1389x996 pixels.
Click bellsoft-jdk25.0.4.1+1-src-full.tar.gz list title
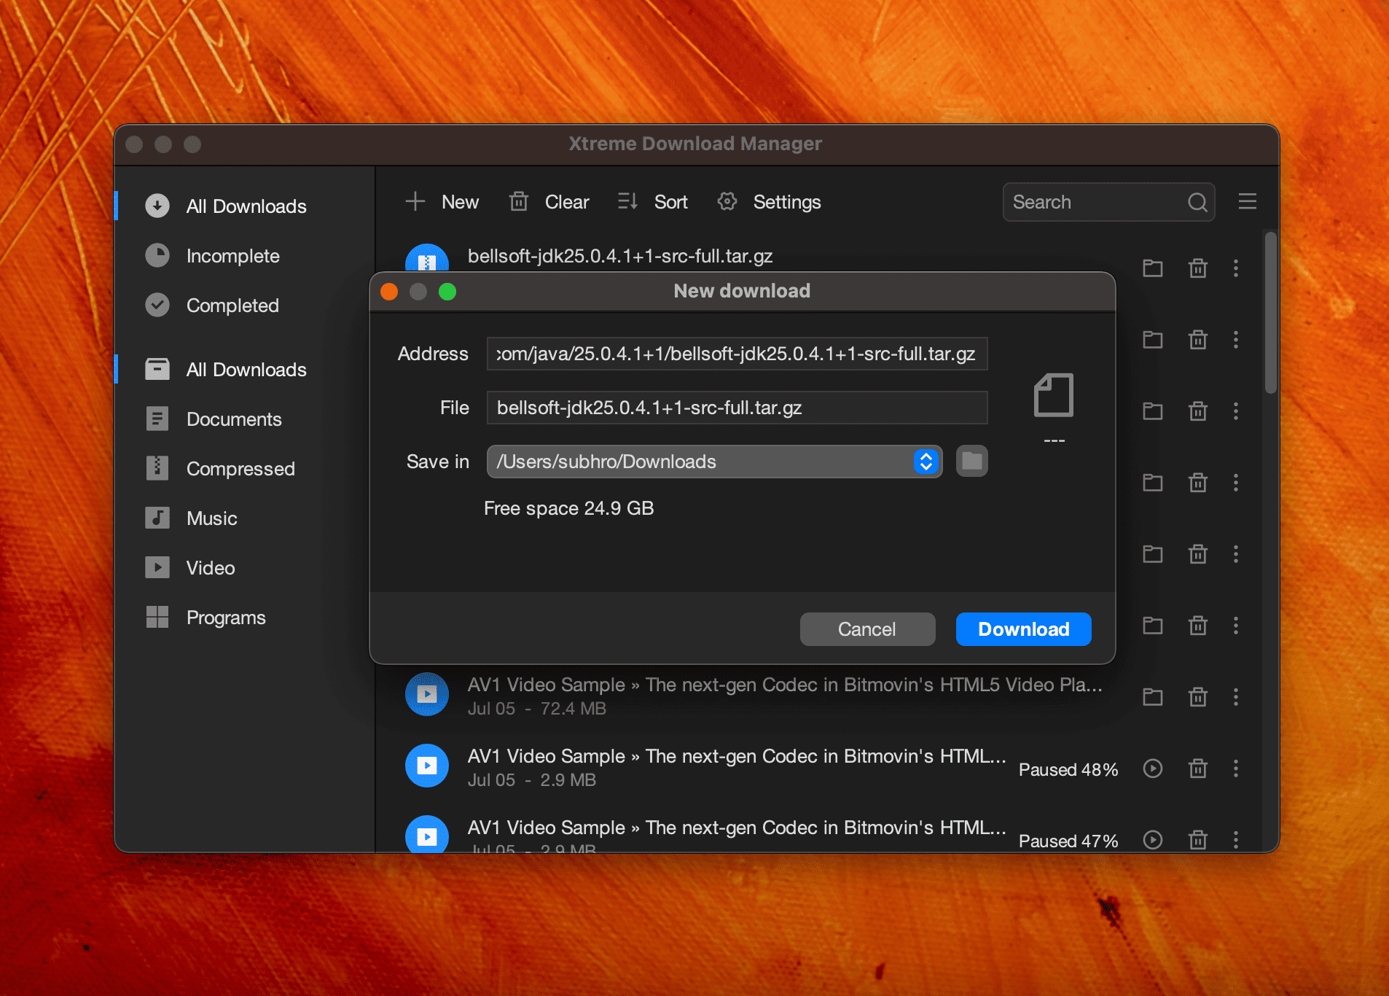620,256
